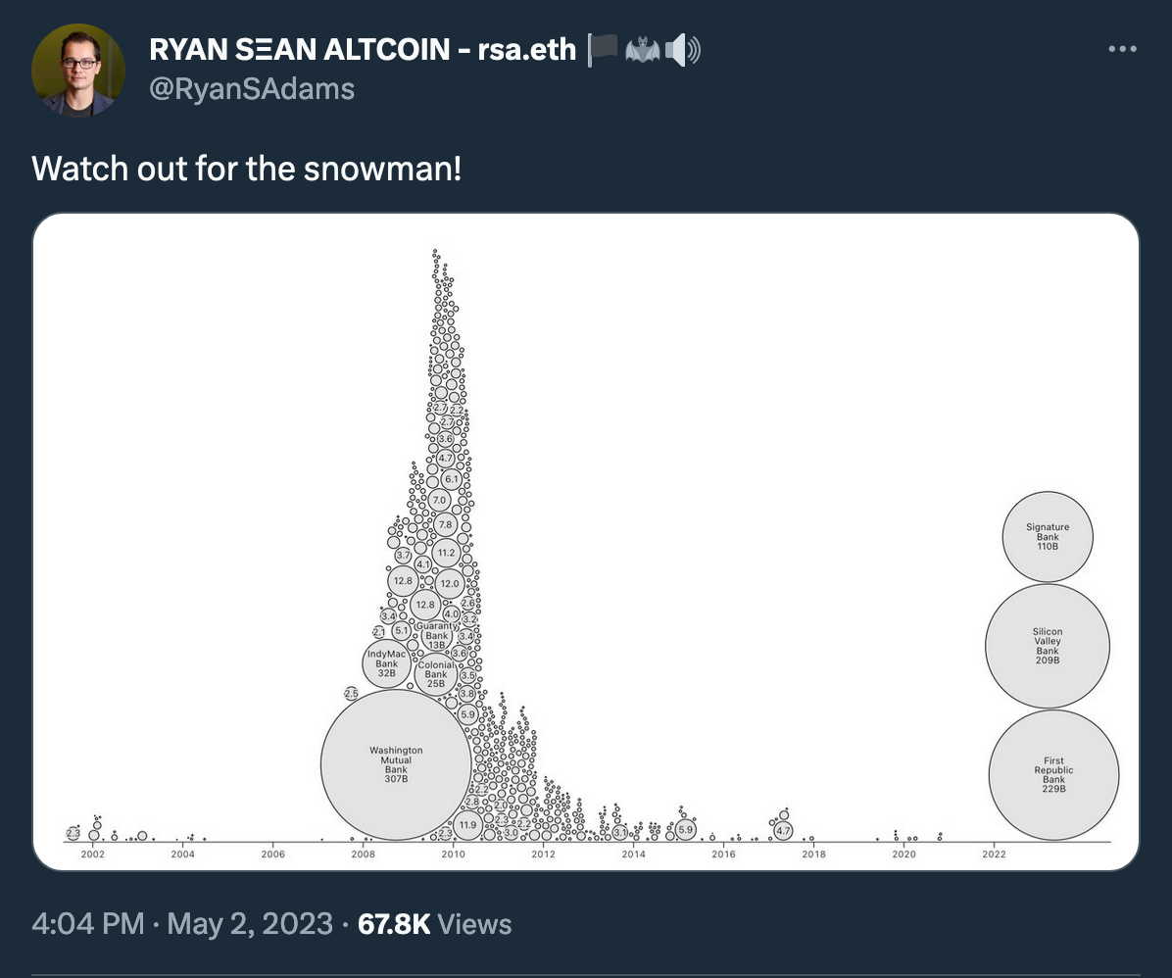Click Ryan's profile avatar photo
Image resolution: width=1172 pixels, height=978 pixels.
[x=78, y=71]
